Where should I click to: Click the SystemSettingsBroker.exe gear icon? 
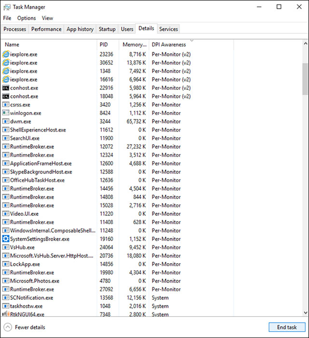pos(6,239)
